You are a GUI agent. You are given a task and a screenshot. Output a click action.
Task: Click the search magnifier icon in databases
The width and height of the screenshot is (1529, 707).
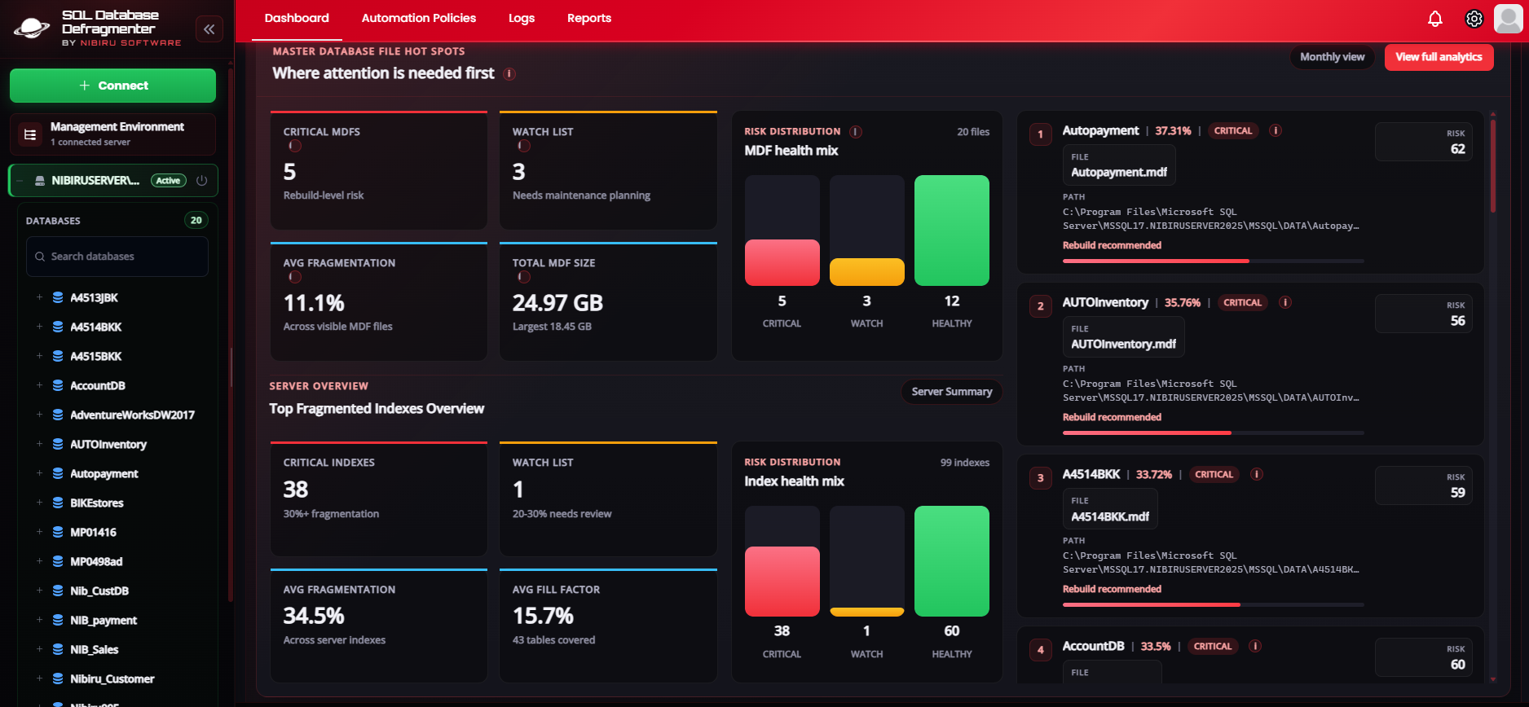coord(40,257)
